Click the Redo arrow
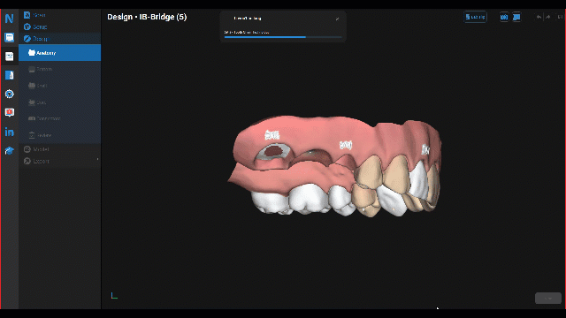Image resolution: width=566 pixels, height=318 pixels. click(548, 17)
